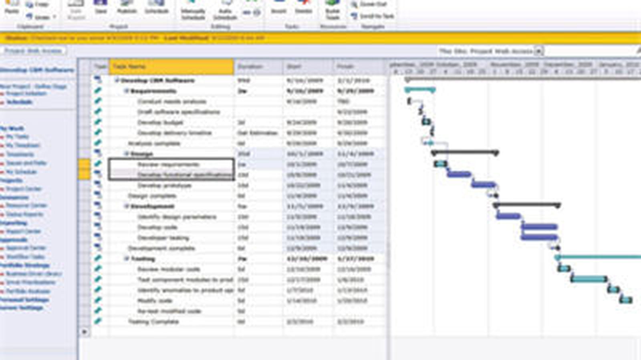
Task: Click the scroll-right arrow below the task grid
Action: point(84,332)
